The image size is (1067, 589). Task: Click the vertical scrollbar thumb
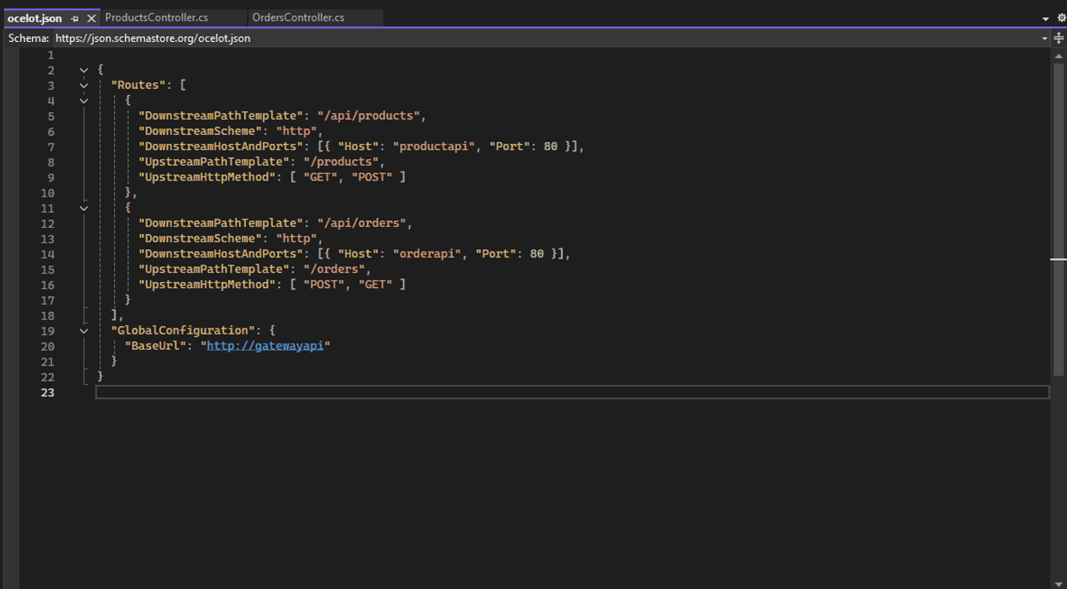[1059, 219]
